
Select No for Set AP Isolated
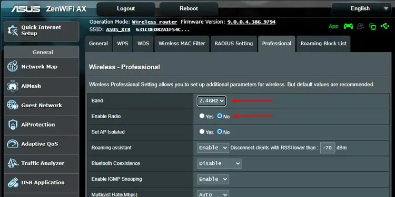(x=220, y=131)
